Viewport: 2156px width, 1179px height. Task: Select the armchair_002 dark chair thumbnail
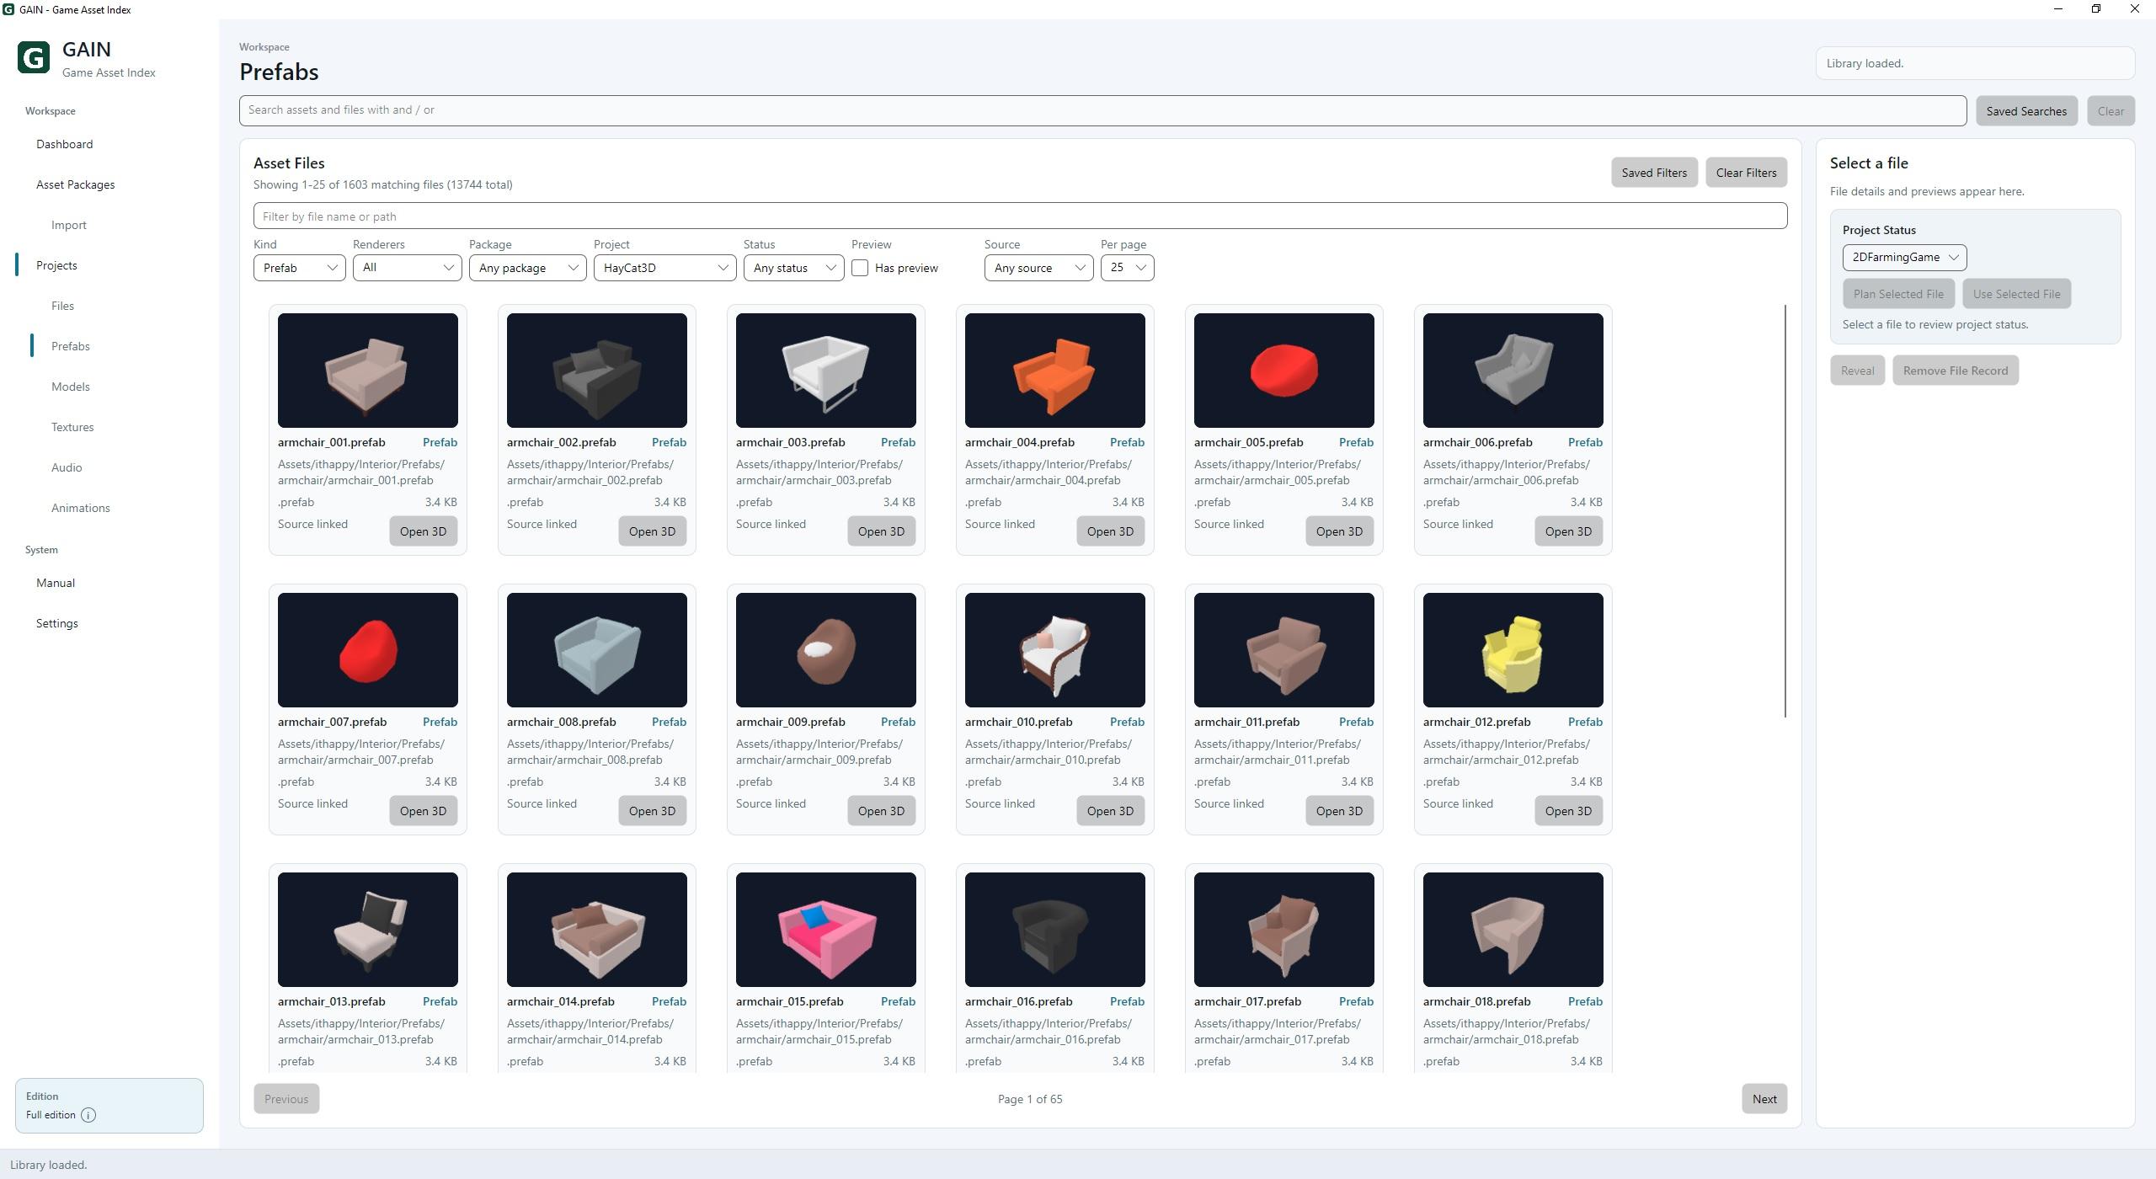pos(597,371)
